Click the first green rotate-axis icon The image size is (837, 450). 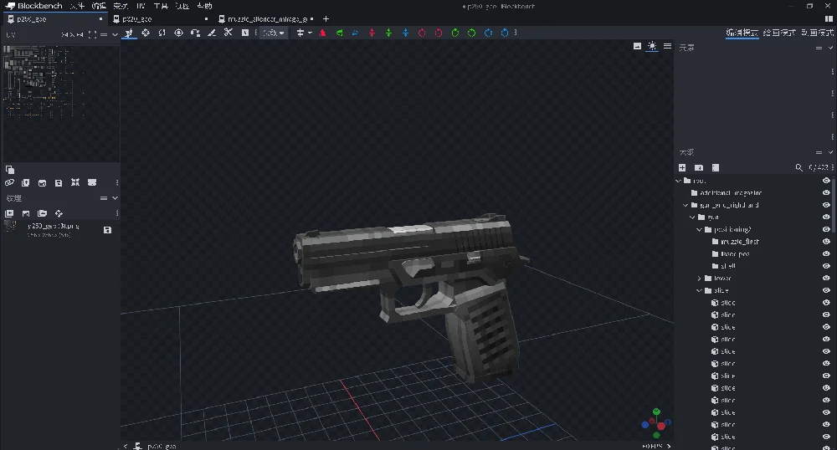(x=454, y=33)
